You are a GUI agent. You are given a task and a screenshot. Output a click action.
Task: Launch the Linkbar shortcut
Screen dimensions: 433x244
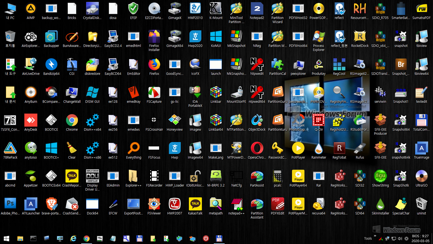[216, 95]
